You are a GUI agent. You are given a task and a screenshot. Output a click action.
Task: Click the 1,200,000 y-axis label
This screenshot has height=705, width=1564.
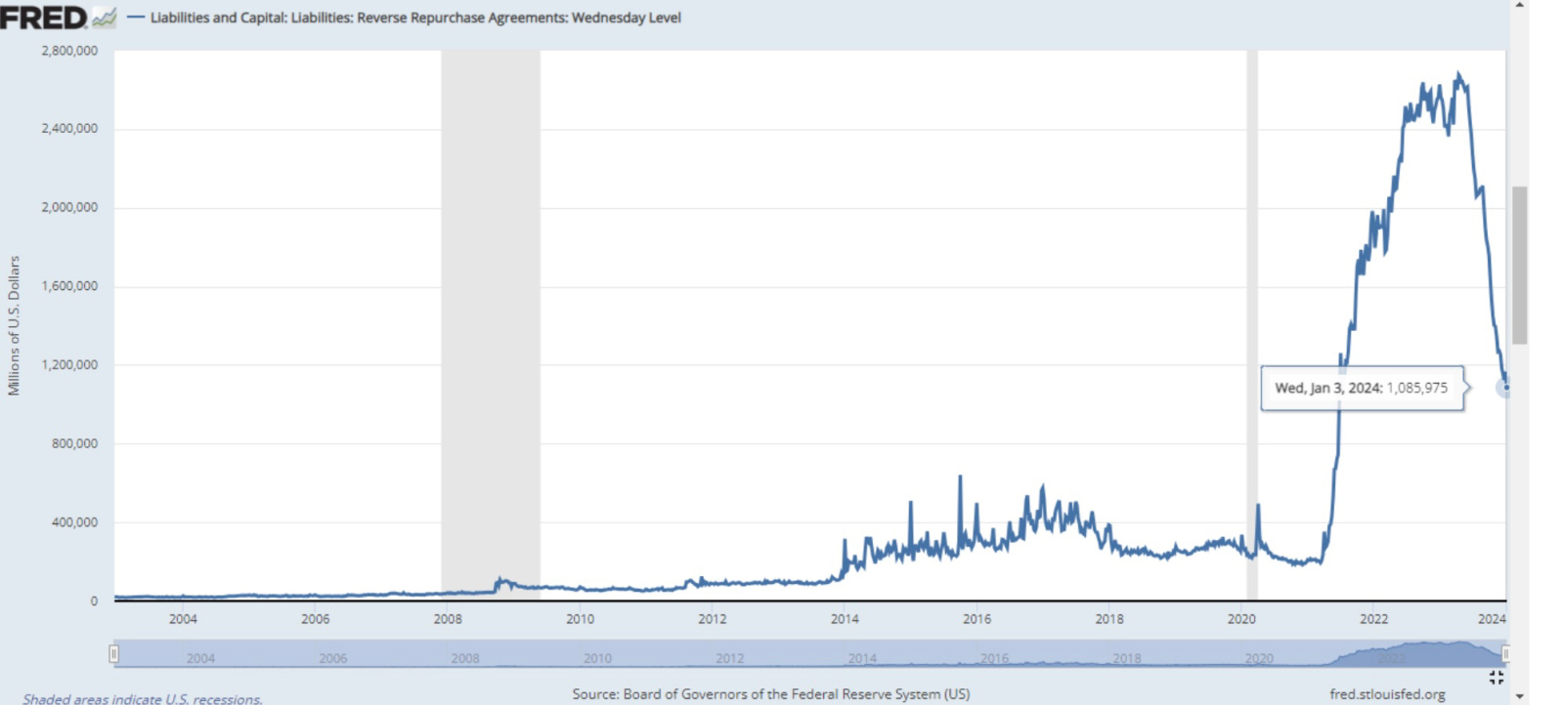[69, 365]
